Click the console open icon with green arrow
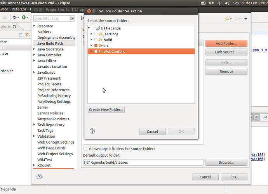 pyautogui.click(x=265, y=118)
